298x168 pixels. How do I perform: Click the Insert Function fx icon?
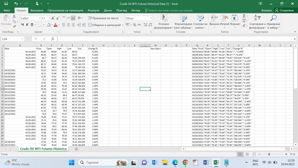tap(53, 39)
